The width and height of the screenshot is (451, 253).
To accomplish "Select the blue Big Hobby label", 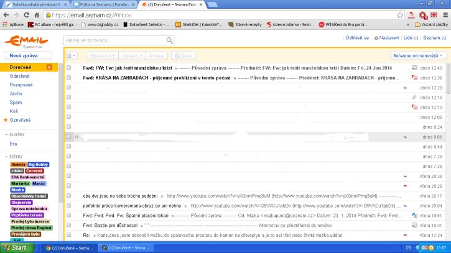I will click(38, 165).
